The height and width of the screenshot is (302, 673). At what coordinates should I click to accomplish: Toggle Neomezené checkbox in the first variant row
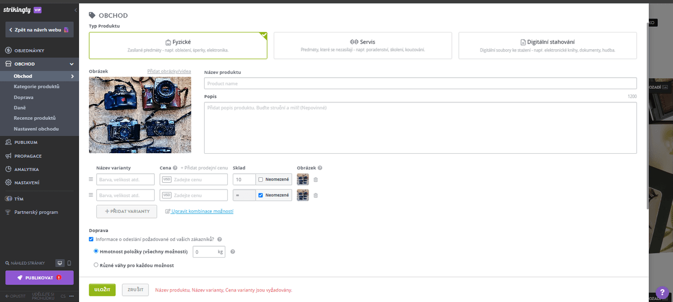pos(260,180)
